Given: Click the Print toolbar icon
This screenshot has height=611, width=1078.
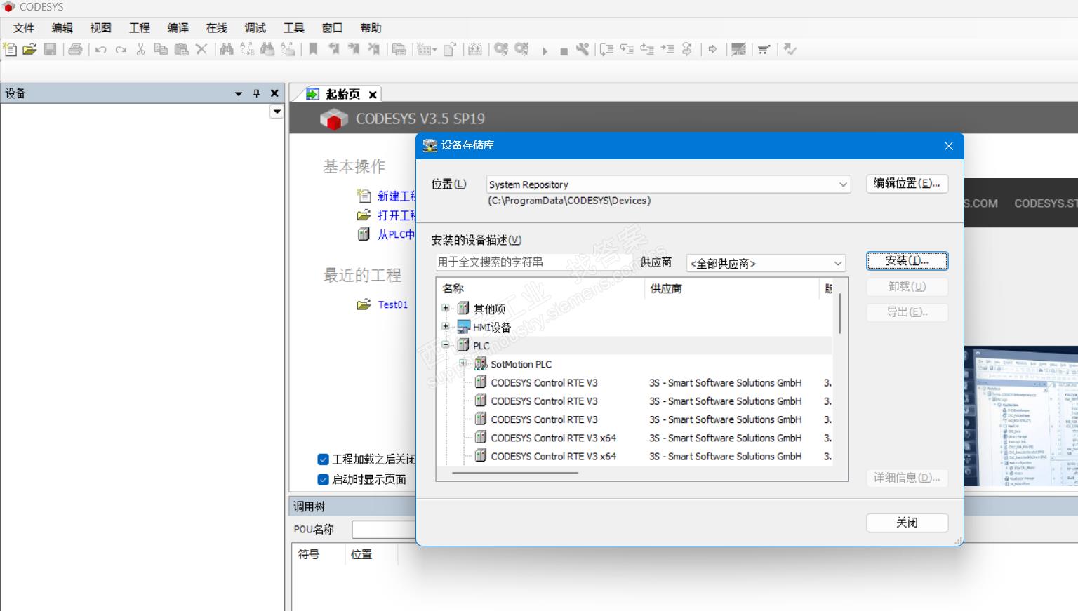Looking at the screenshot, I should (76, 49).
